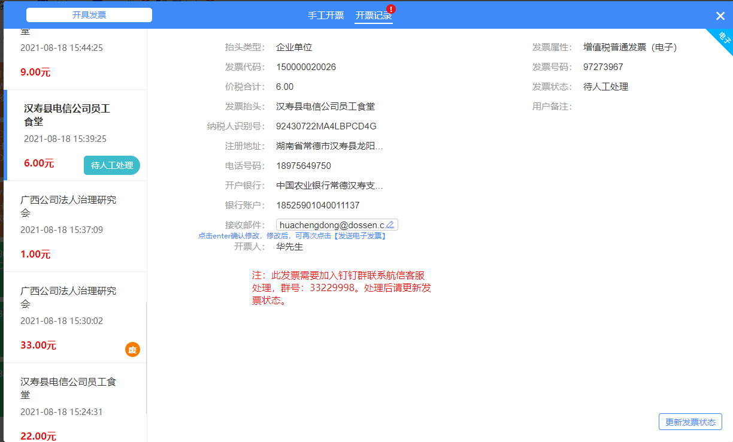Click the red note with group number 33229998

pos(341,288)
